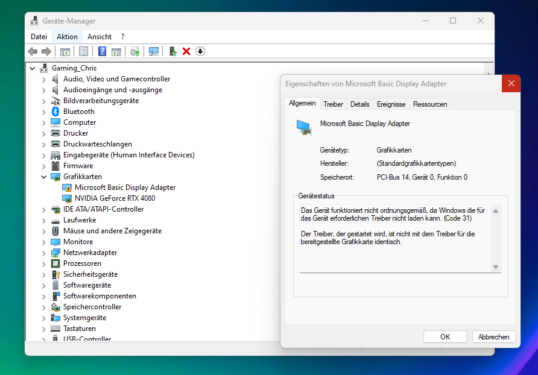
Task: Click the Bildverarbeitungsgeräte scanner icon
Action: tap(55, 101)
